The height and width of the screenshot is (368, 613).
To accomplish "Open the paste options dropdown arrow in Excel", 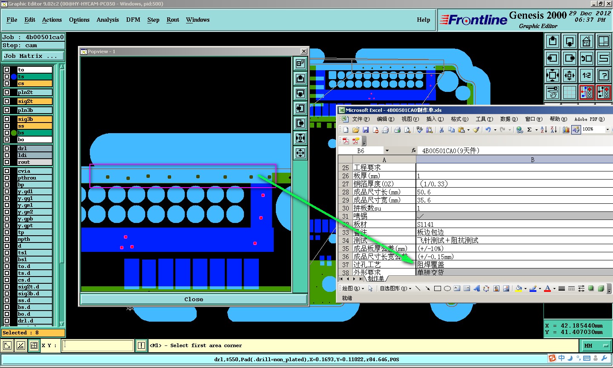I will click(468, 130).
